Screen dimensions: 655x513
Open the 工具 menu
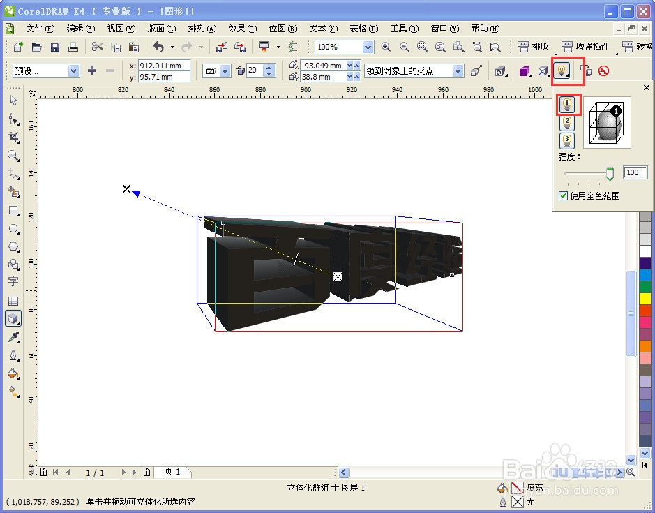coord(405,29)
